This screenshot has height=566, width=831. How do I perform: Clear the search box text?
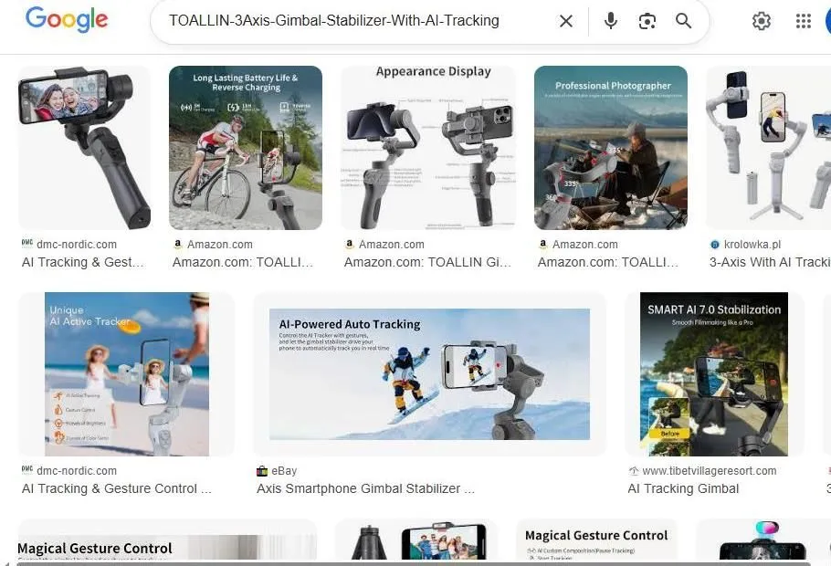(x=566, y=21)
